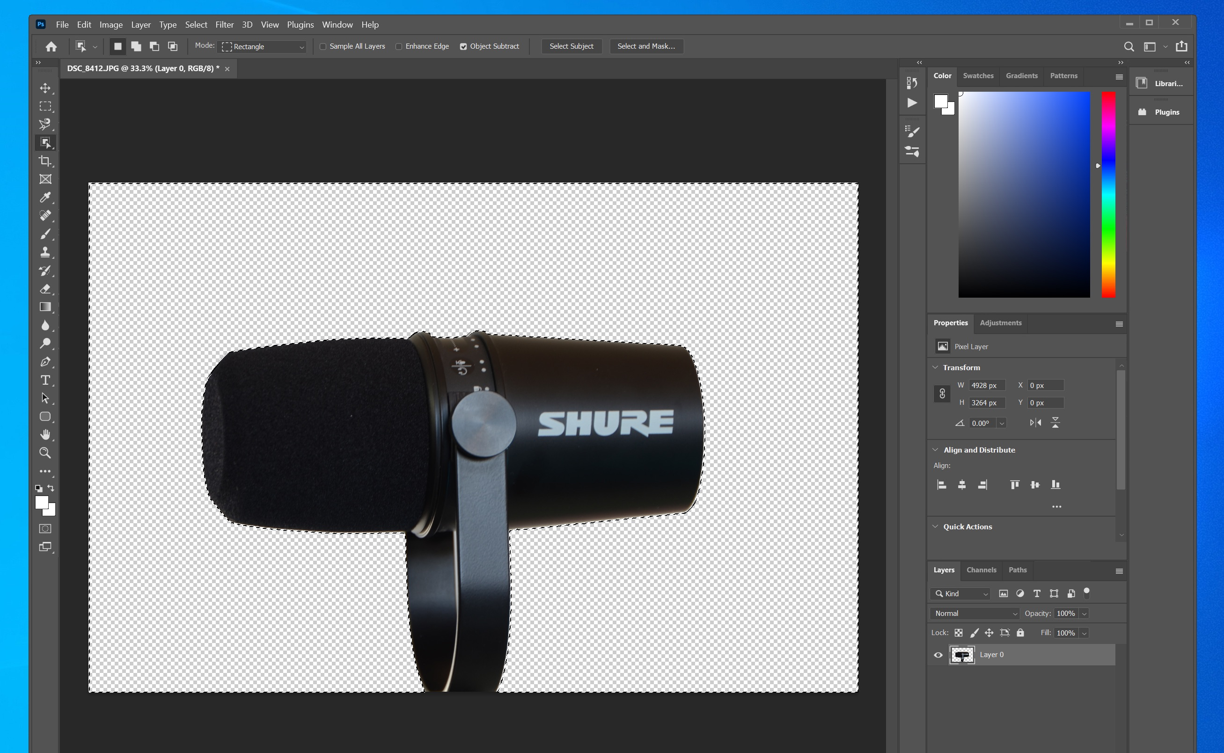Select the Crop tool
Image resolution: width=1224 pixels, height=753 pixels.
pyautogui.click(x=45, y=161)
